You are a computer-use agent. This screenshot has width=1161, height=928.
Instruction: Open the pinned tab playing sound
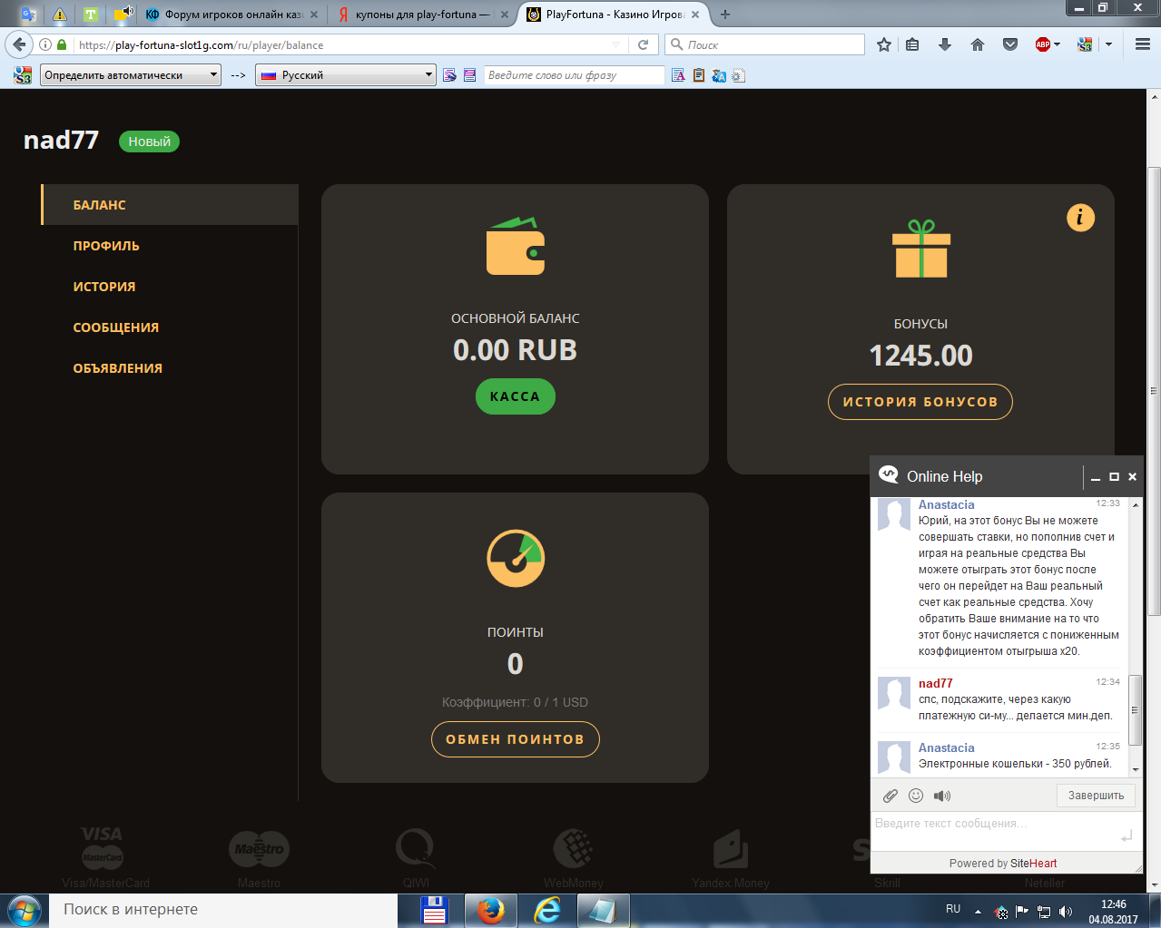coord(123,14)
